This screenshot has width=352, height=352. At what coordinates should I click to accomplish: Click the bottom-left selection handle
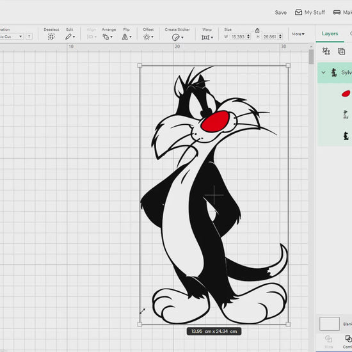coord(140,324)
